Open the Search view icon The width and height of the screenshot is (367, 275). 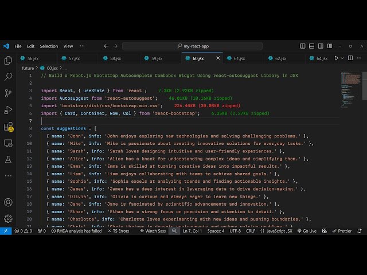point(8,76)
